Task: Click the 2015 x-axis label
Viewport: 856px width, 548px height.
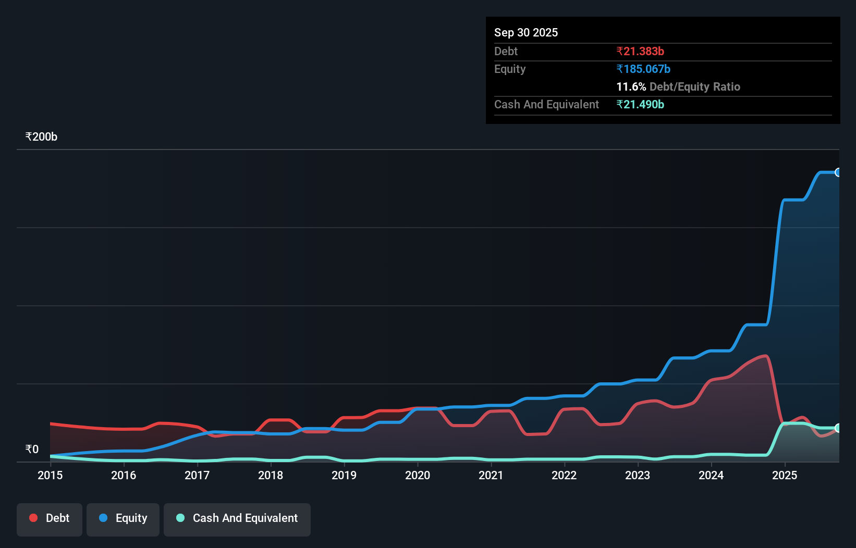Action: click(x=50, y=475)
